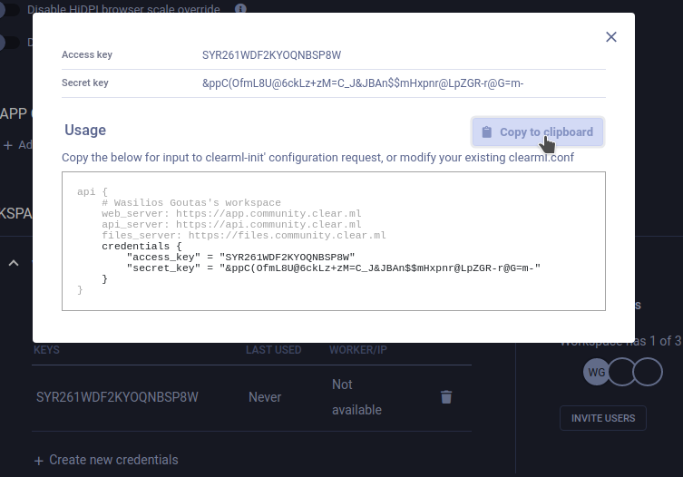683x477 pixels.
Task: Click Copy to clipboard button
Action: [538, 132]
